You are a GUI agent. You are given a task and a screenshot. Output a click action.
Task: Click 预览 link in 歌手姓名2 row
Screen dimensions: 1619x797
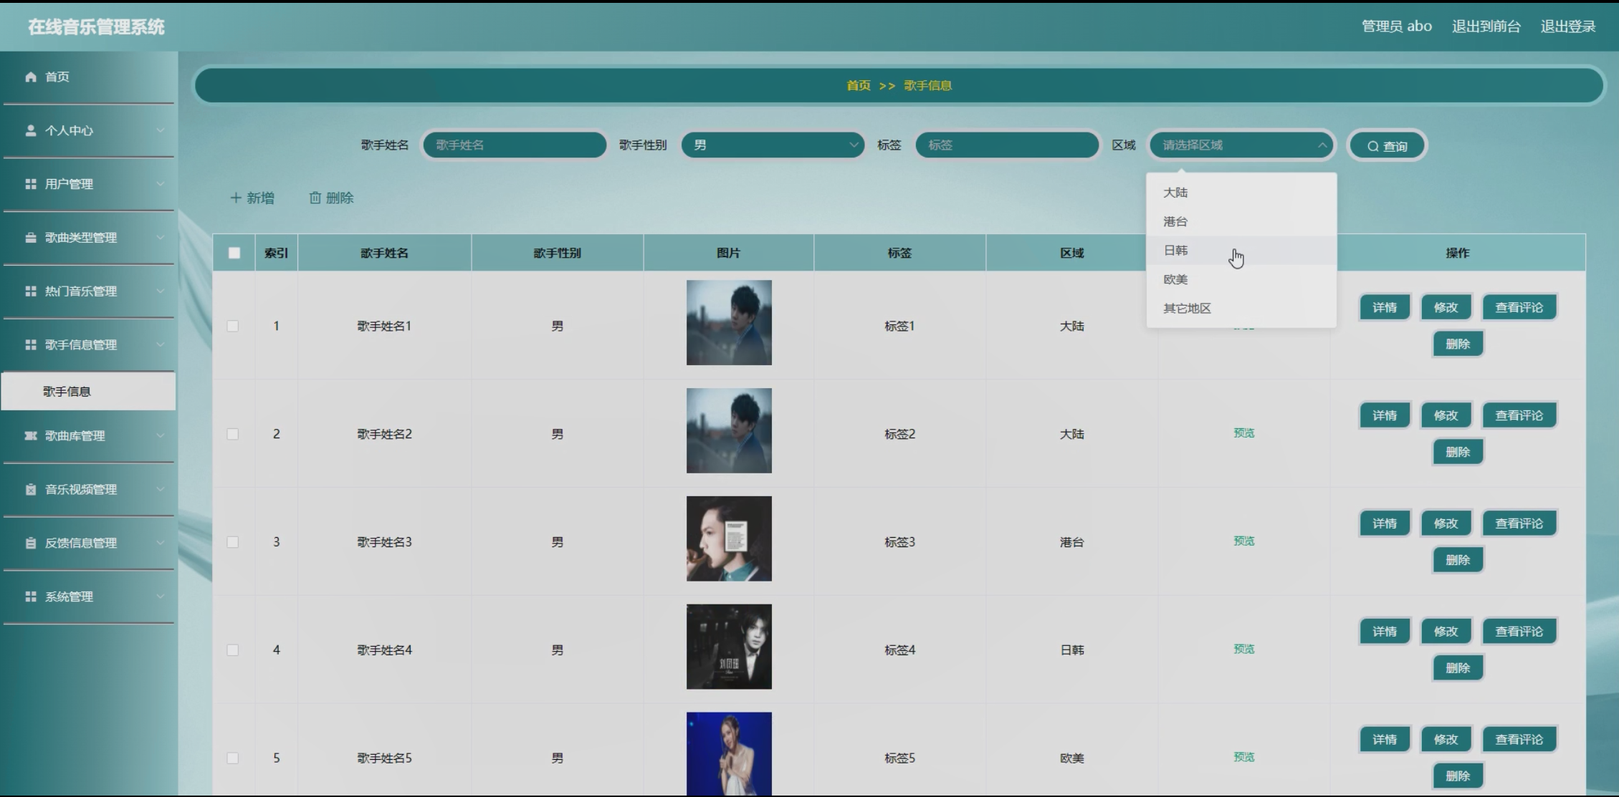point(1244,433)
